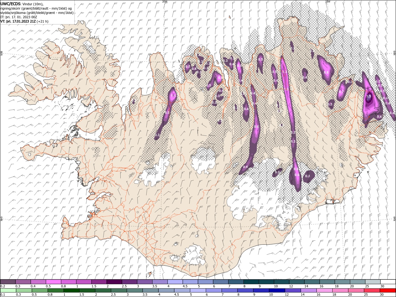The width and height of the screenshot is (396, 297).
Task: Click the 1.2 snowfall value on the long central band
Action: click(286, 89)
